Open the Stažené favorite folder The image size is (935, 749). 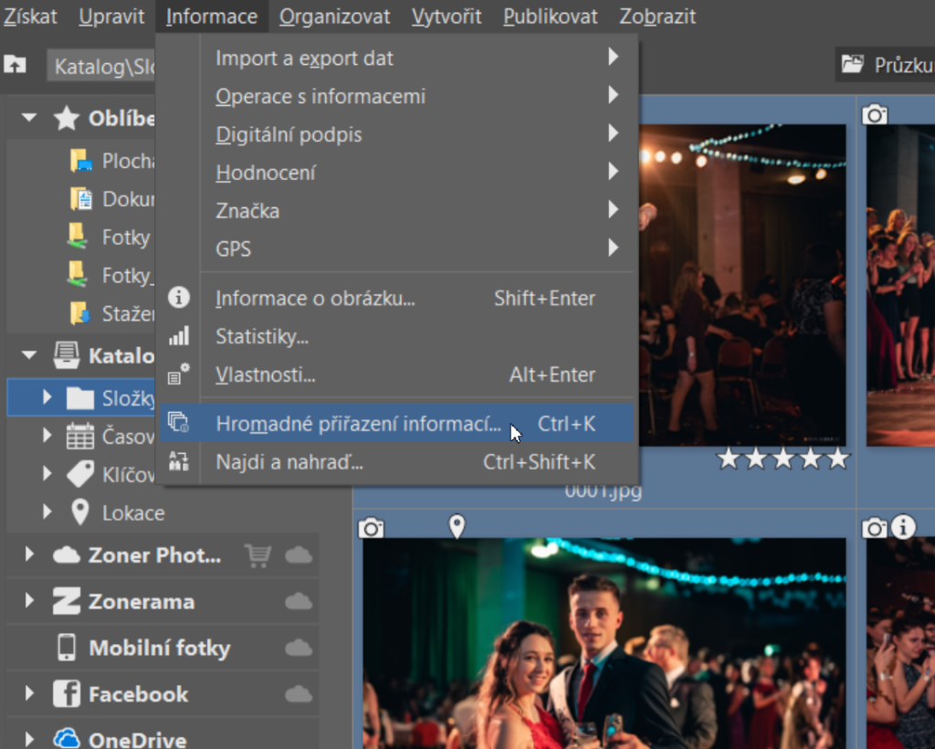coord(111,313)
